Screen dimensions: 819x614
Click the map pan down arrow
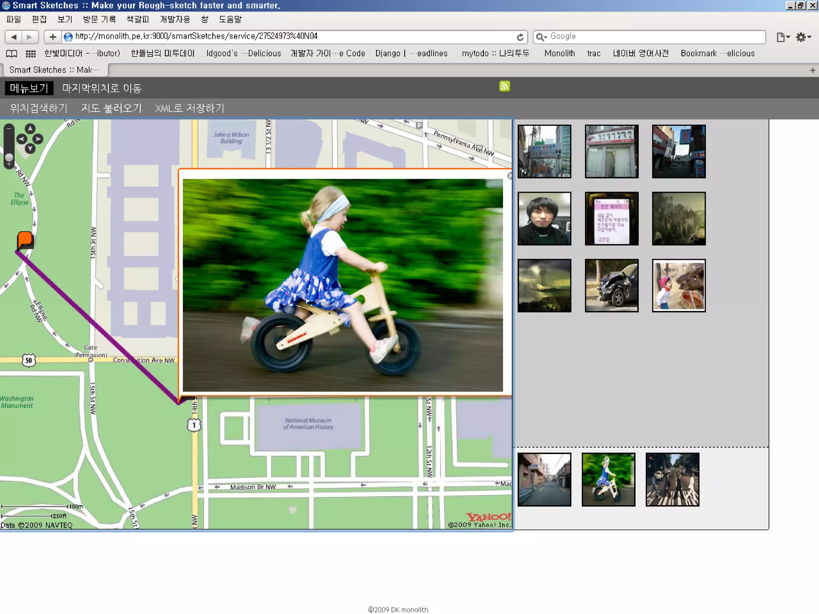30,149
